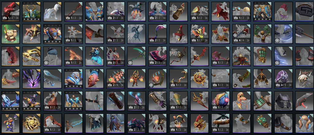The width and height of the screenshot is (314, 135).
Task: Select the fiery demon character item
Action: [x=136, y=78]
